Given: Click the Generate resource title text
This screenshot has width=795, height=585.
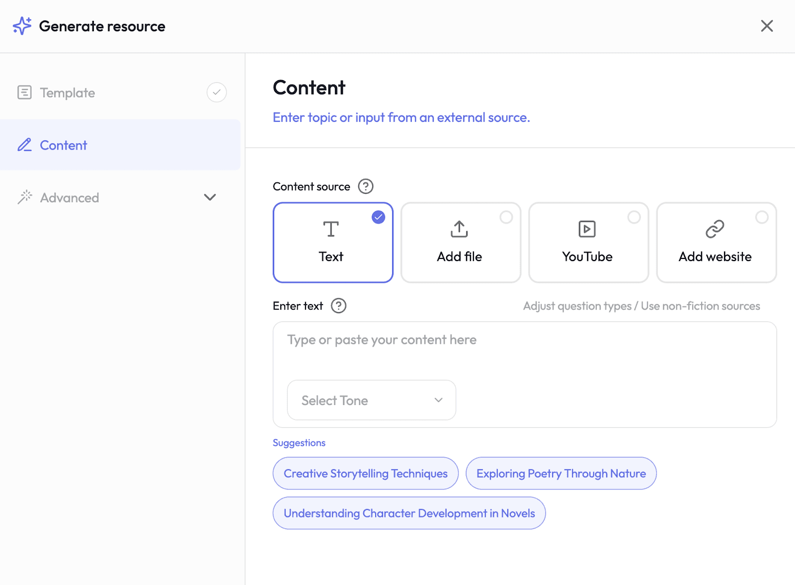Looking at the screenshot, I should coord(102,26).
